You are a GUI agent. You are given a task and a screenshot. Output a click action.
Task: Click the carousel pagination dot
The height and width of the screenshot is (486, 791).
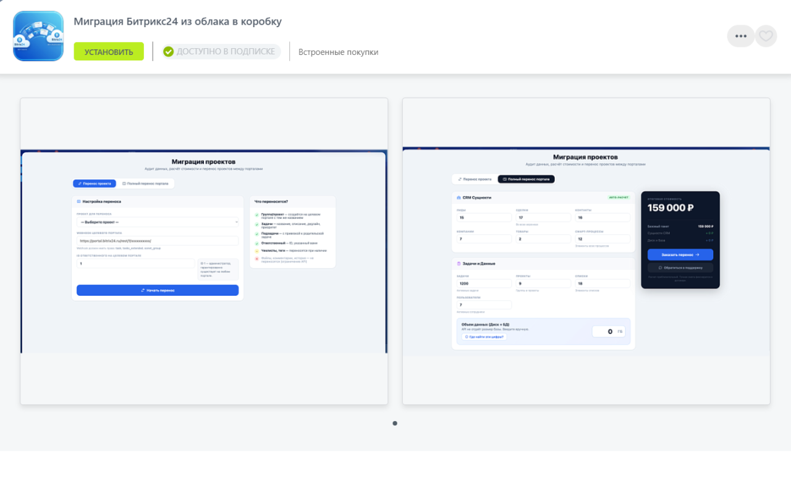click(x=395, y=423)
